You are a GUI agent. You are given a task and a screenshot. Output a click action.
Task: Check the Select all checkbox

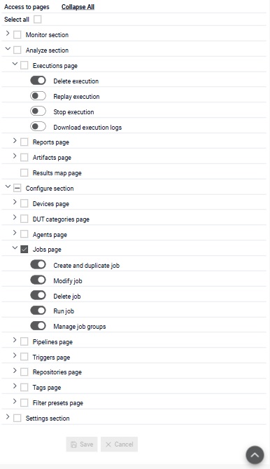coord(38,20)
